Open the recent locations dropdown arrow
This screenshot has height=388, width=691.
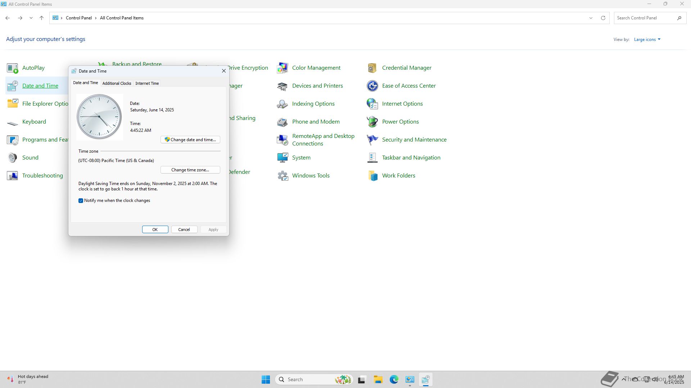31,18
